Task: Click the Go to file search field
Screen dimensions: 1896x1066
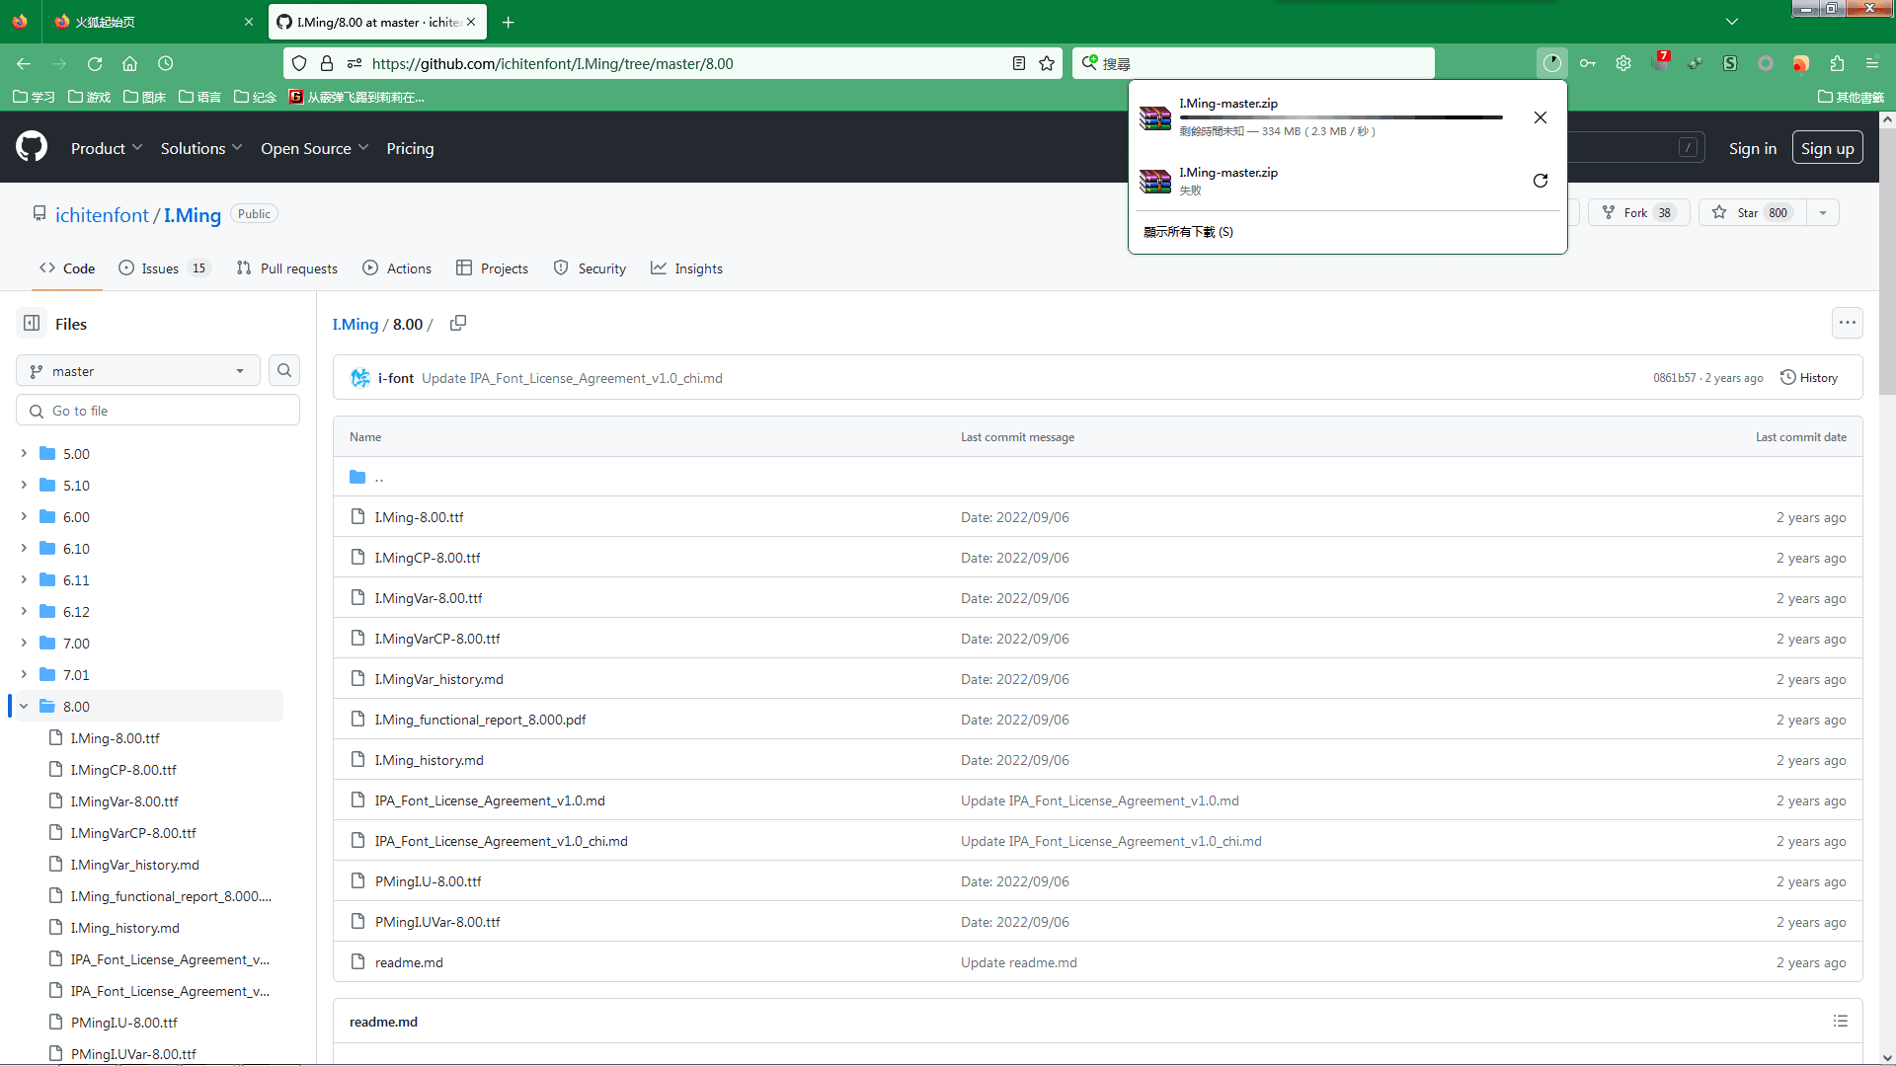Action: coord(158,411)
